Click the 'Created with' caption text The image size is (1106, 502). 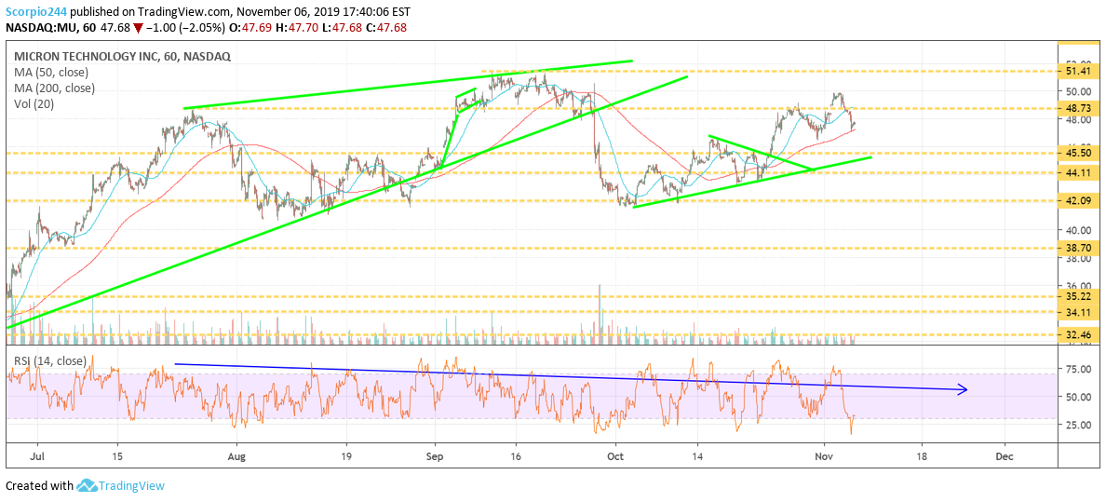pos(39,486)
